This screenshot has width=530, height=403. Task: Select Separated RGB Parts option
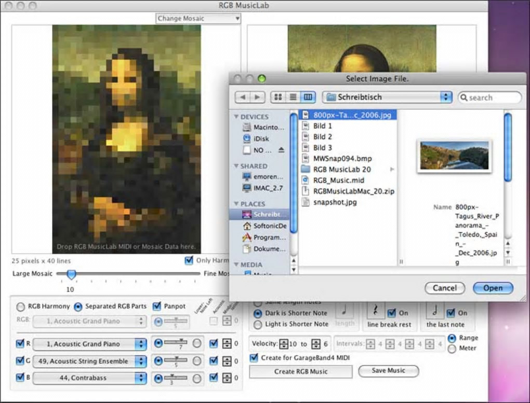78,307
